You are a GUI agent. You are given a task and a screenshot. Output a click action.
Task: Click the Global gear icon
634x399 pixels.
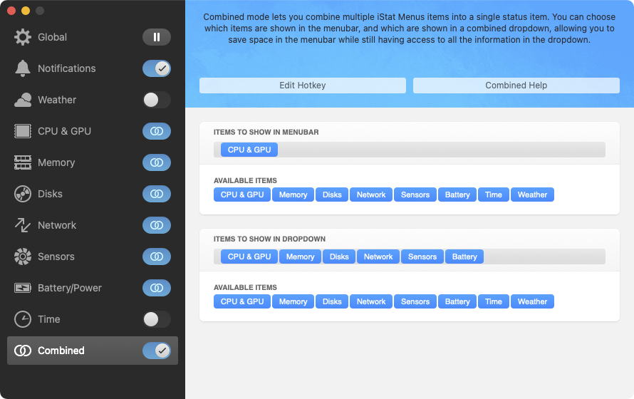23,37
